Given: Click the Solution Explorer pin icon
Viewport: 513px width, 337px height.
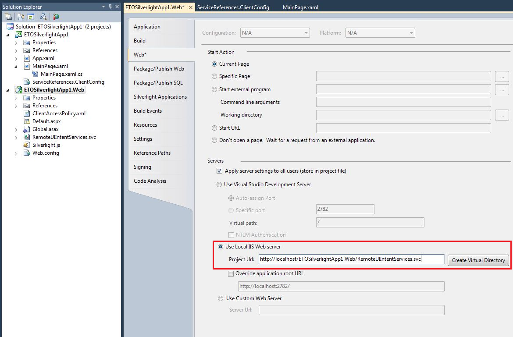Looking at the screenshot, I should pos(110,7).
